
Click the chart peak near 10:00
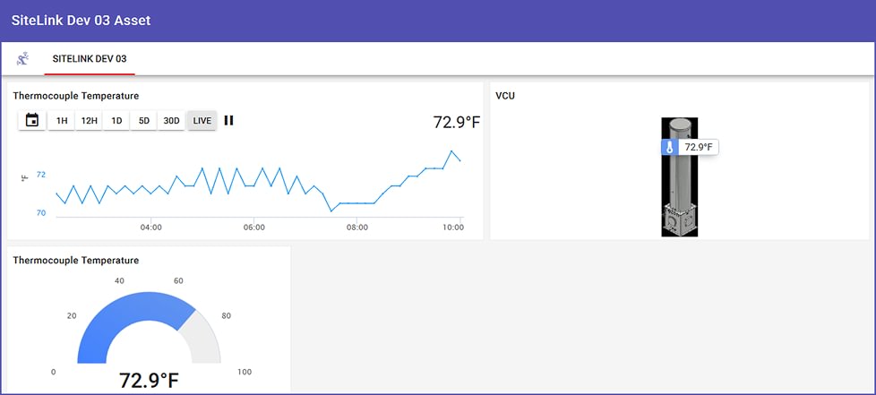tap(451, 151)
